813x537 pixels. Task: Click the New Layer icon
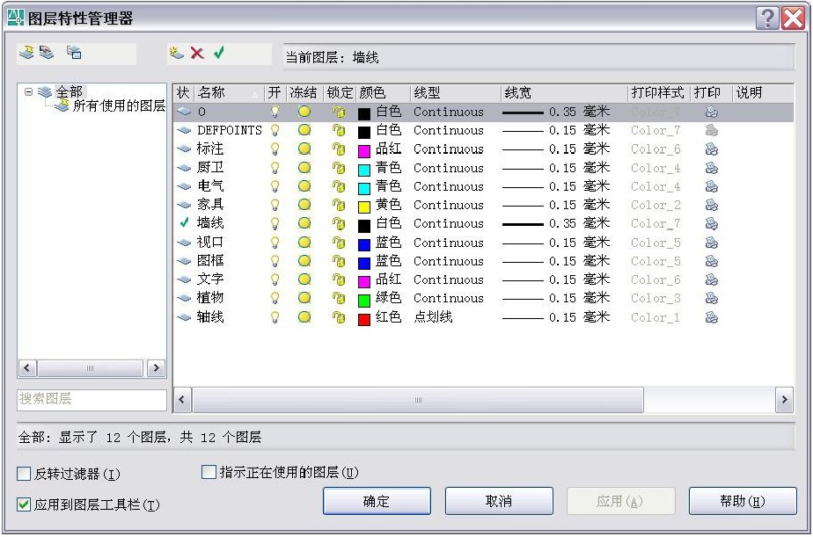pos(176,53)
